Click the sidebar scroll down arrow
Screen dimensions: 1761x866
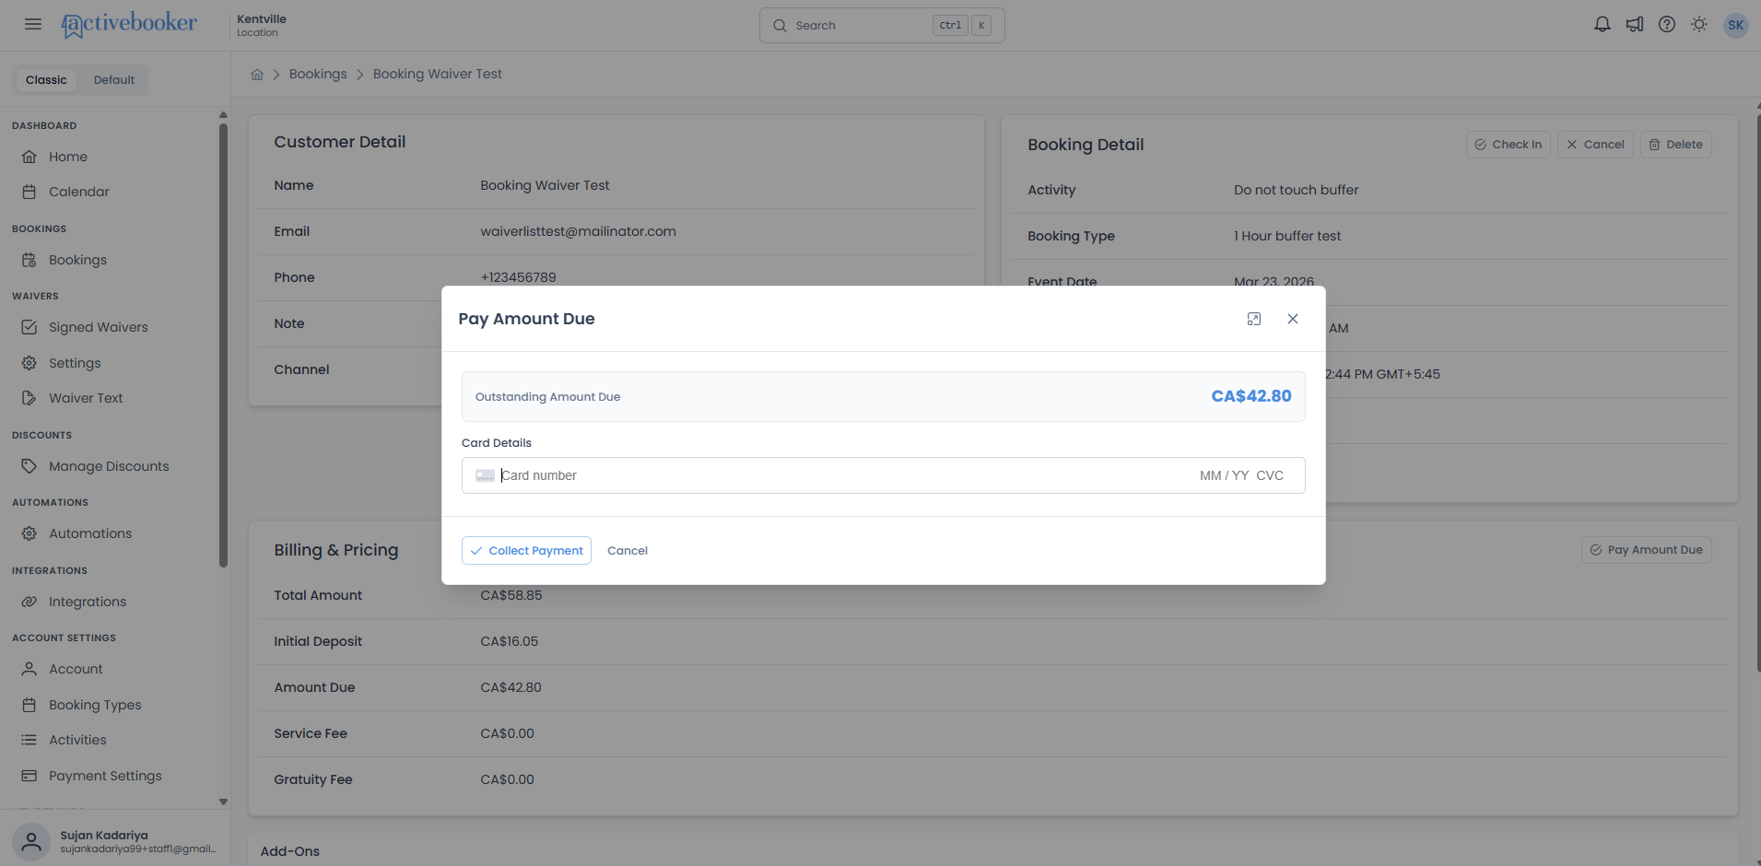[223, 802]
